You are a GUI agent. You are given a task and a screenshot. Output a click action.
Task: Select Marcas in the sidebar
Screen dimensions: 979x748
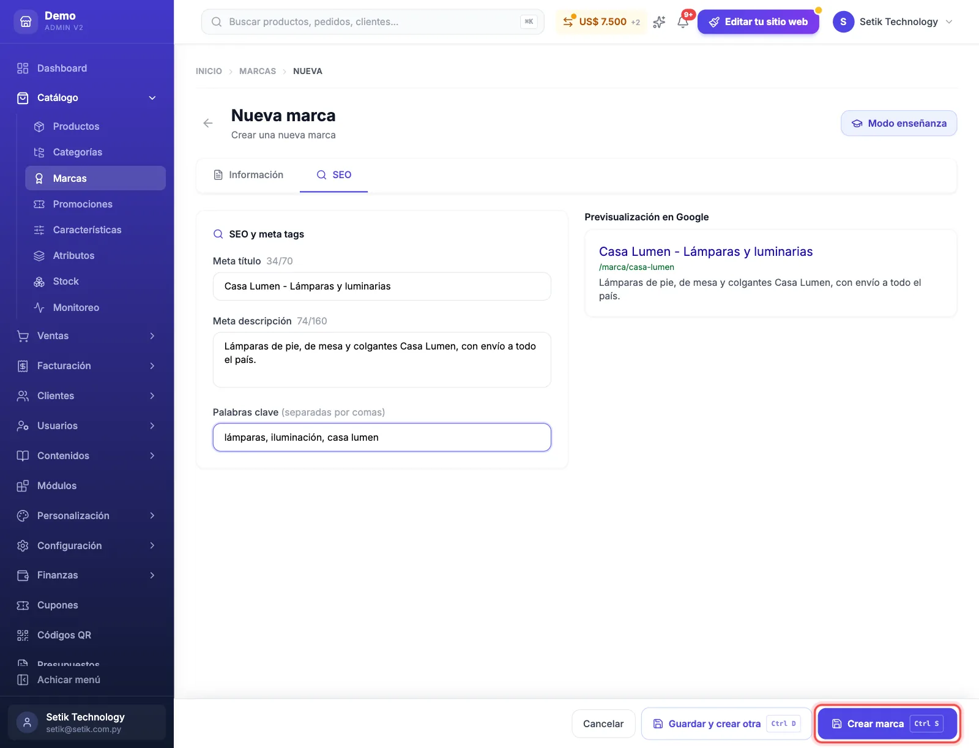point(95,178)
